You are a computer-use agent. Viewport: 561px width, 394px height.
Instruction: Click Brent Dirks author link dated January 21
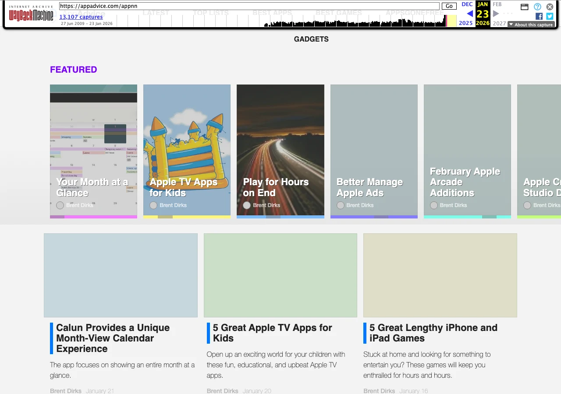click(66, 391)
